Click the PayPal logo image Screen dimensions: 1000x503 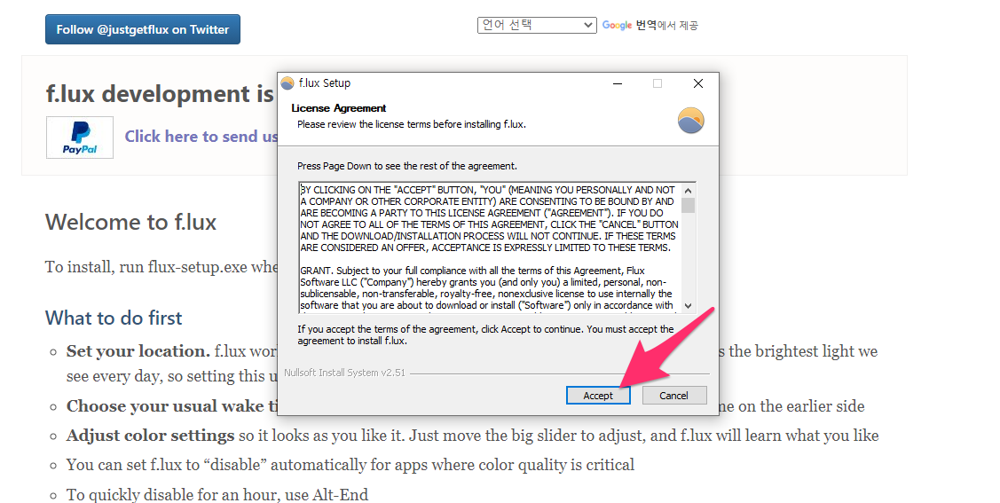[80, 138]
